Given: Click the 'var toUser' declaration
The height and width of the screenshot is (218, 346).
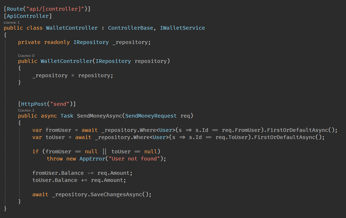Looking at the screenshot, I should click(49, 137).
